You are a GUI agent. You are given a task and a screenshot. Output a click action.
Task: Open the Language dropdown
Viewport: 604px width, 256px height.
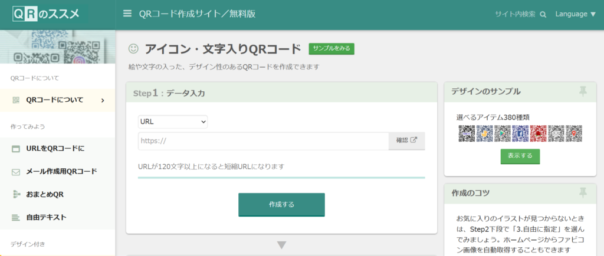575,14
